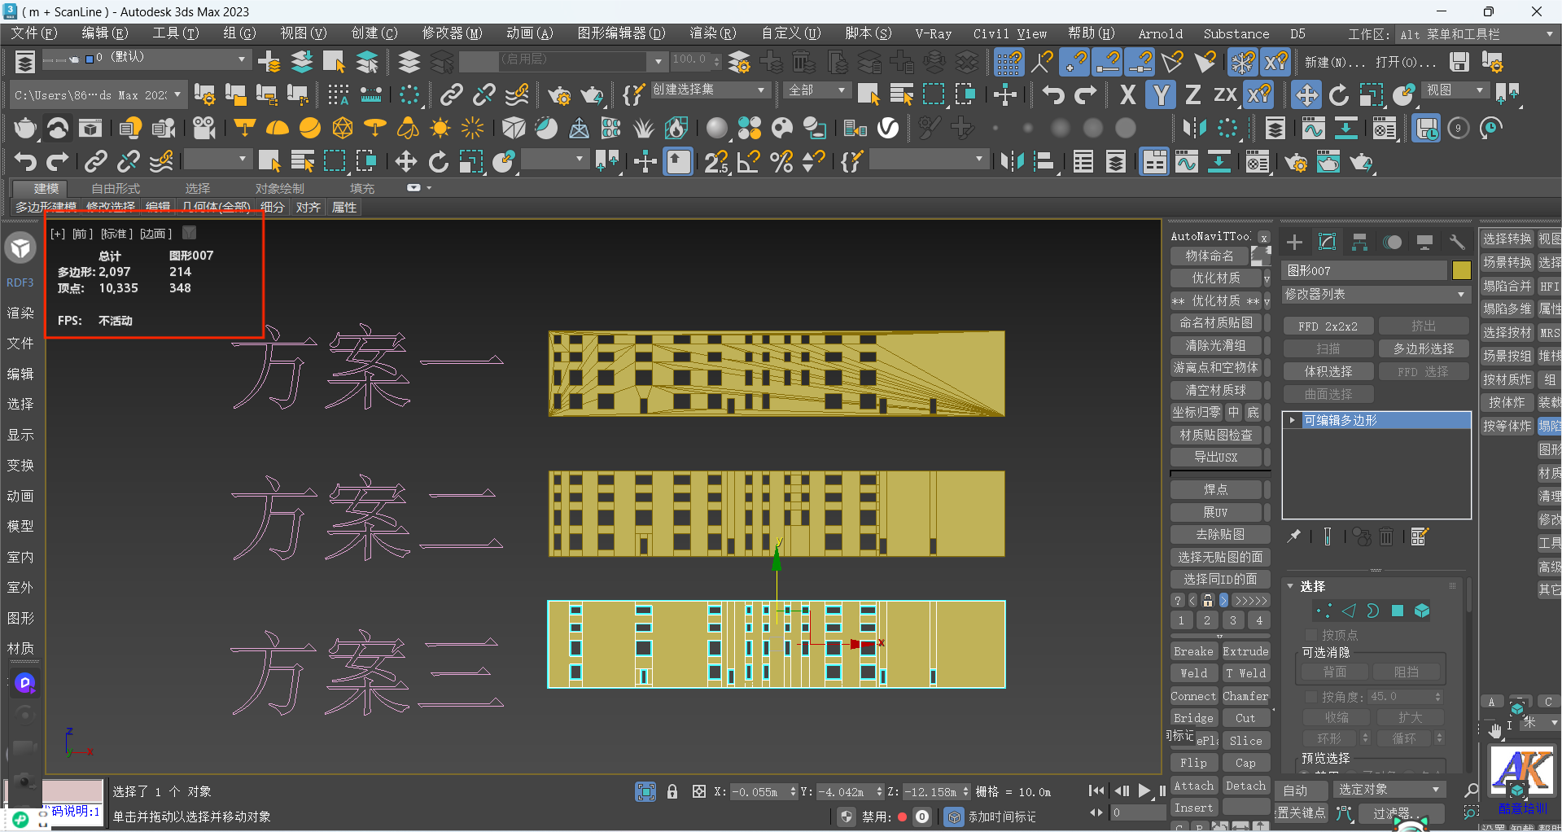Select Element sub-object level icon
Image resolution: width=1562 pixels, height=832 pixels.
pyautogui.click(x=1422, y=611)
